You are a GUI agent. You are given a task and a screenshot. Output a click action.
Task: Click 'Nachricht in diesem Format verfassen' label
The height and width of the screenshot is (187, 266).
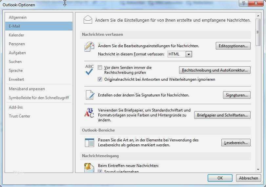coord(131,54)
